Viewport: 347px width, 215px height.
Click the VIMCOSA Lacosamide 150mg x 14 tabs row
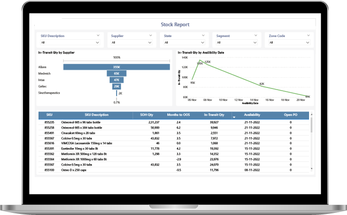(x=174, y=143)
